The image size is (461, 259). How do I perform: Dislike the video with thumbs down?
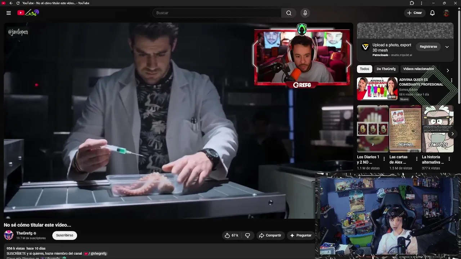pos(247,235)
